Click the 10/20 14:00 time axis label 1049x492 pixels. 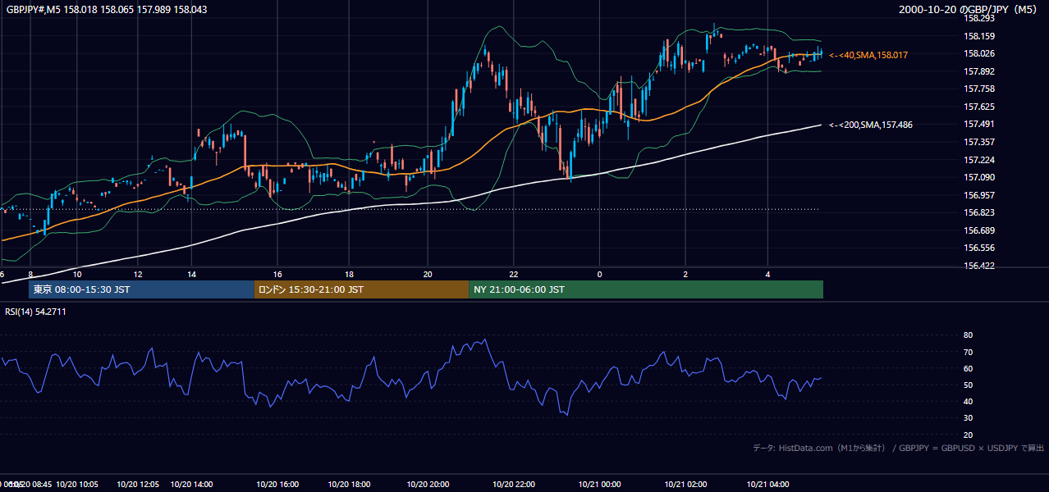tap(191, 485)
